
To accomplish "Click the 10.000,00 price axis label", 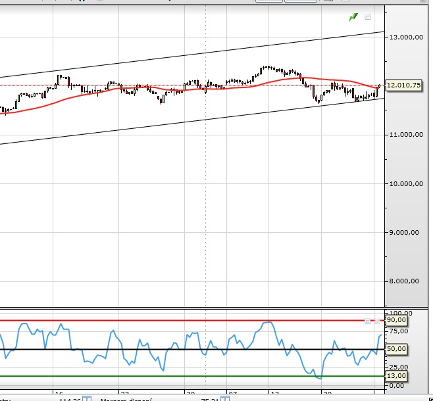I will [x=406, y=183].
